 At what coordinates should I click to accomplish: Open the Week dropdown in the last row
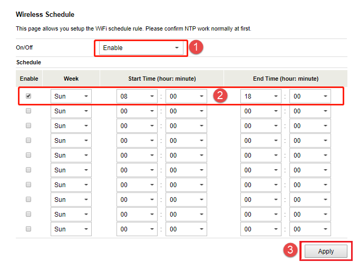[x=71, y=229]
